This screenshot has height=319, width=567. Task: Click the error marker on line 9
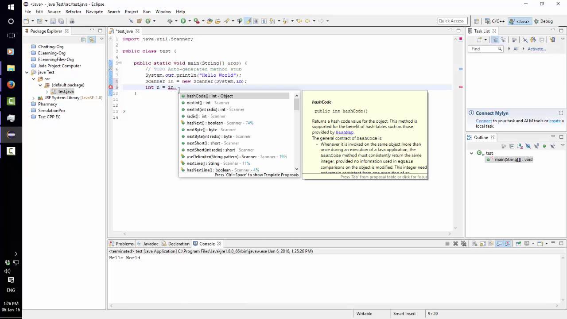(x=111, y=87)
